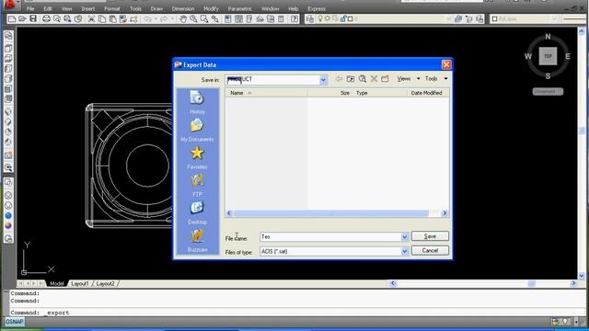Open the Buzzsaw shortcut

(x=197, y=241)
